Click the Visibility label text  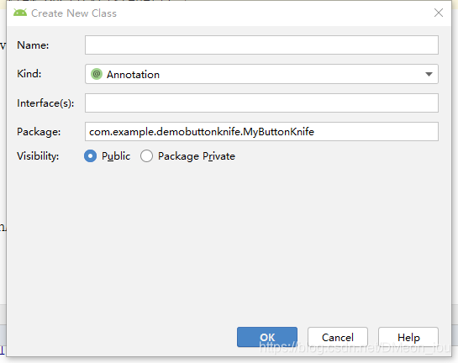pos(38,156)
